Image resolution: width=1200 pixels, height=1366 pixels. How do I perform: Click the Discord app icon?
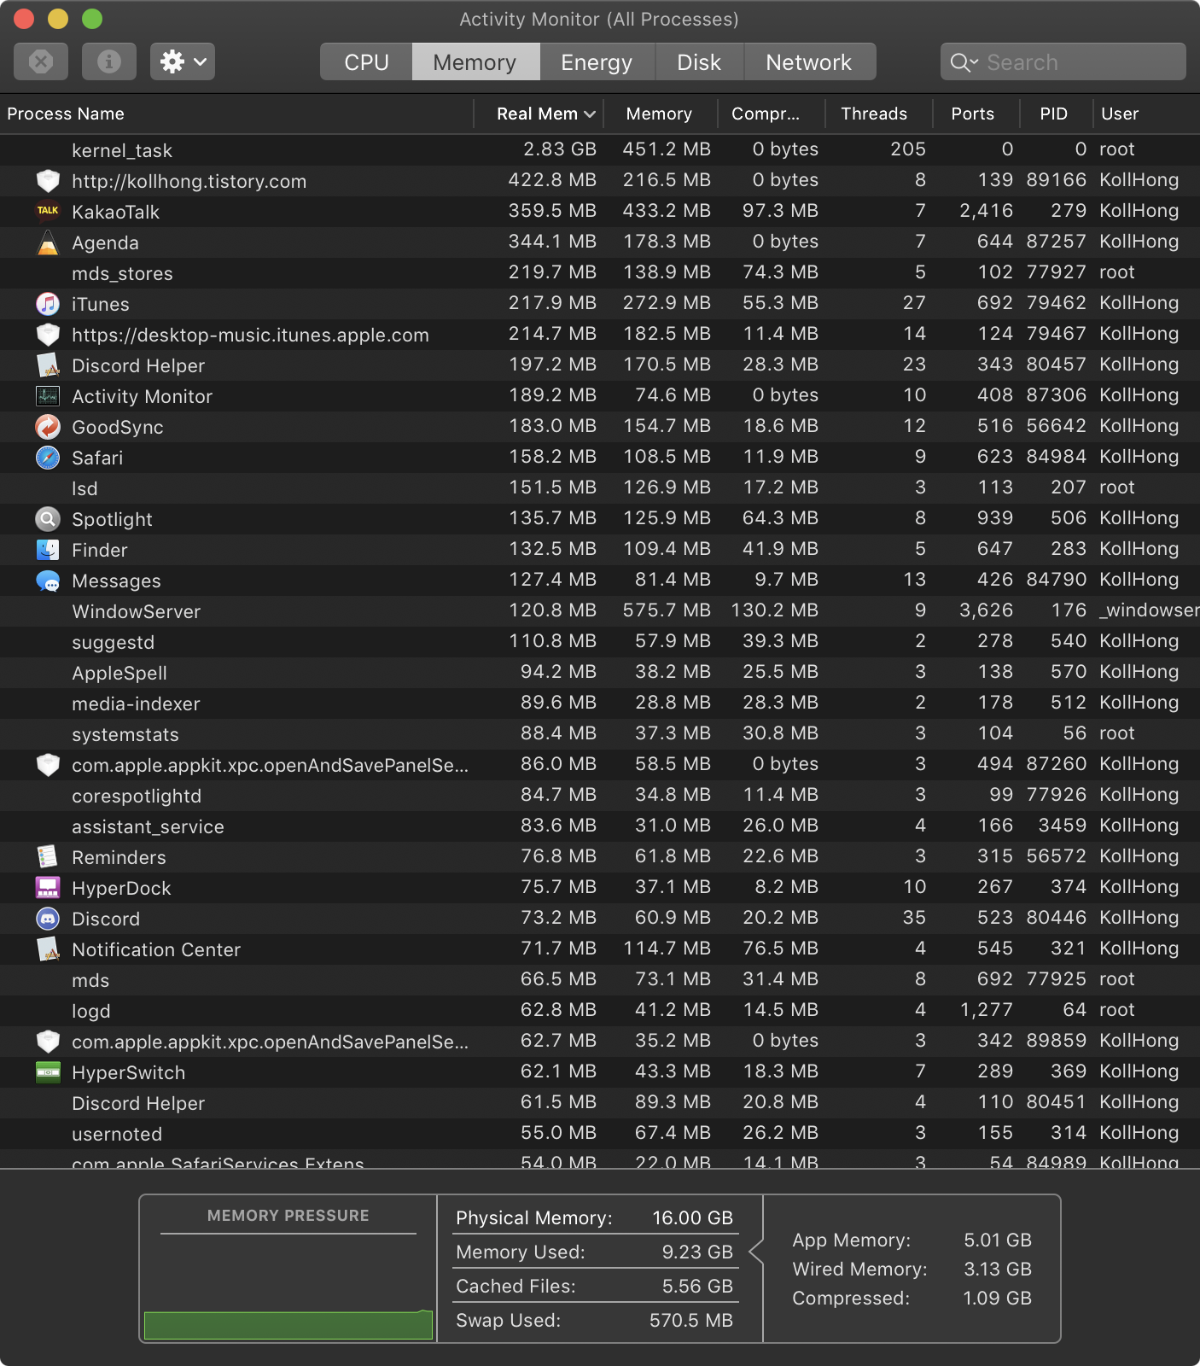click(x=48, y=919)
